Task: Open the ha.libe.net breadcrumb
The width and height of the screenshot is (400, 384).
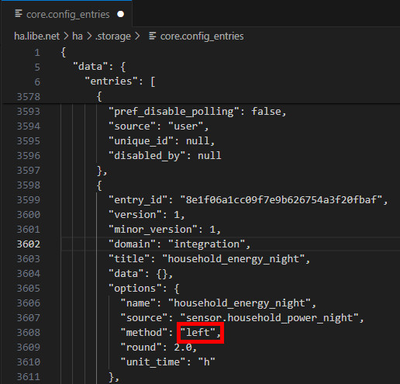Action: (36, 36)
